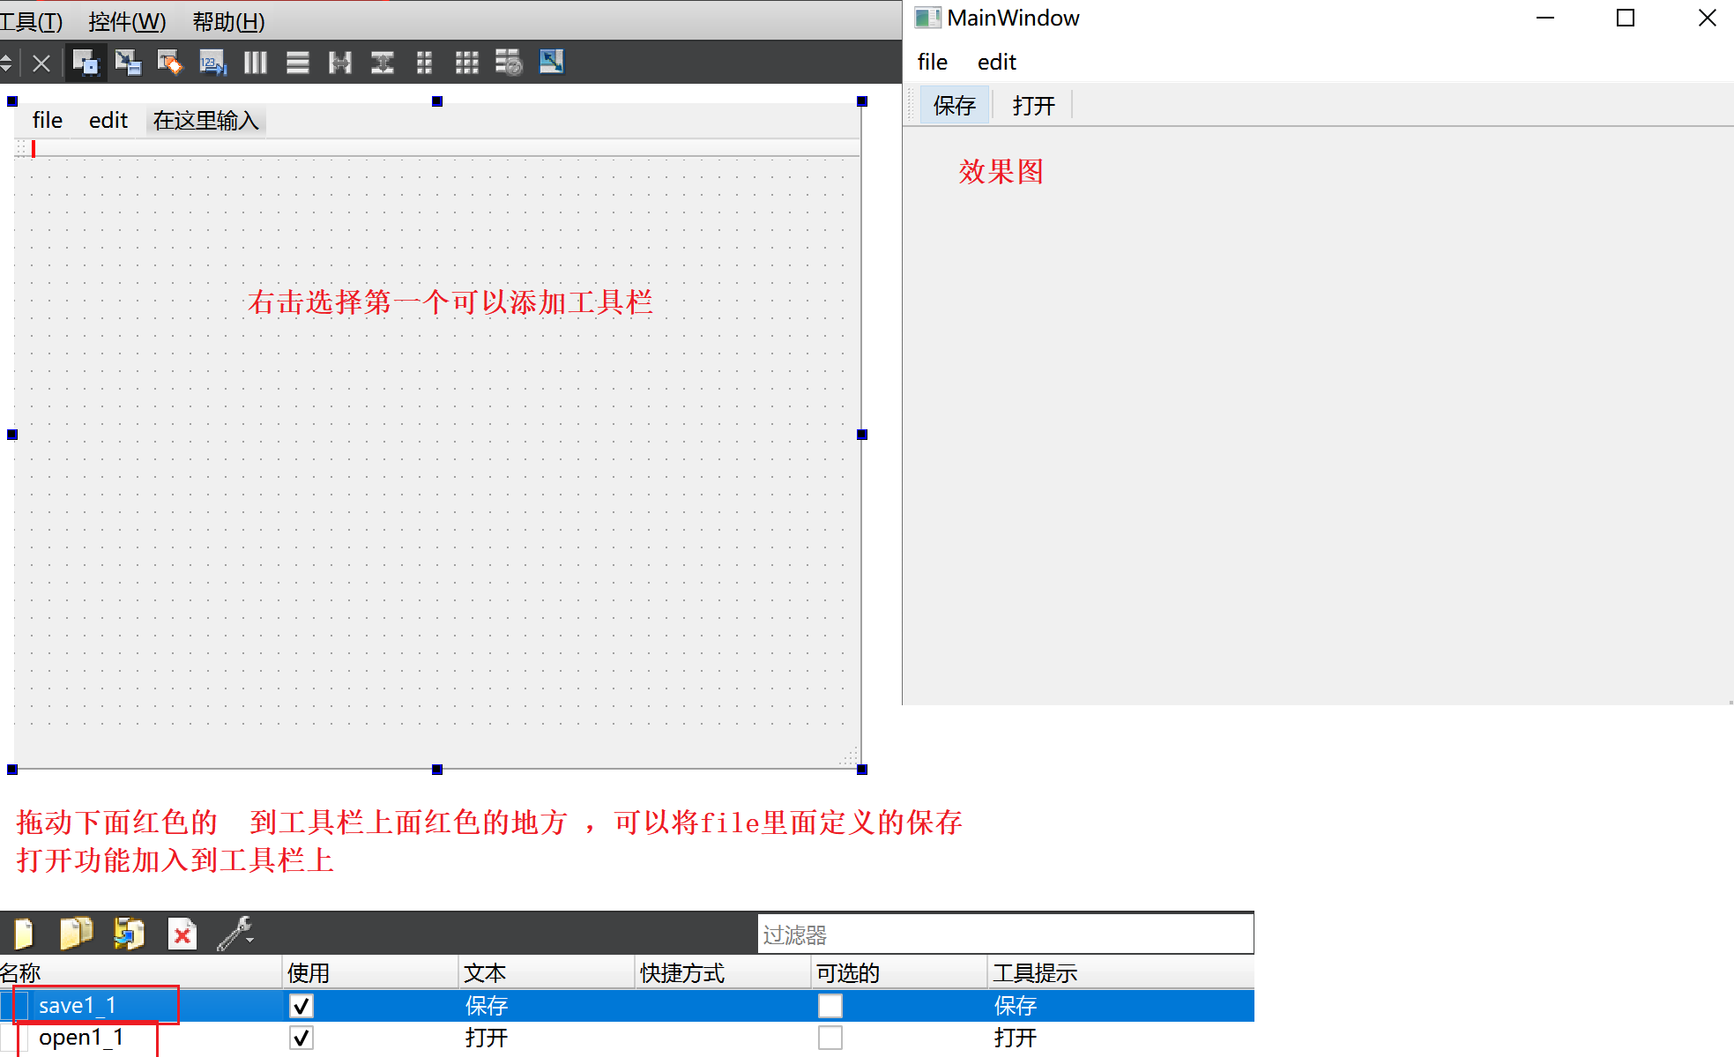Click the Break Layout icon
The image size is (1734, 1057).
pos(509,63)
